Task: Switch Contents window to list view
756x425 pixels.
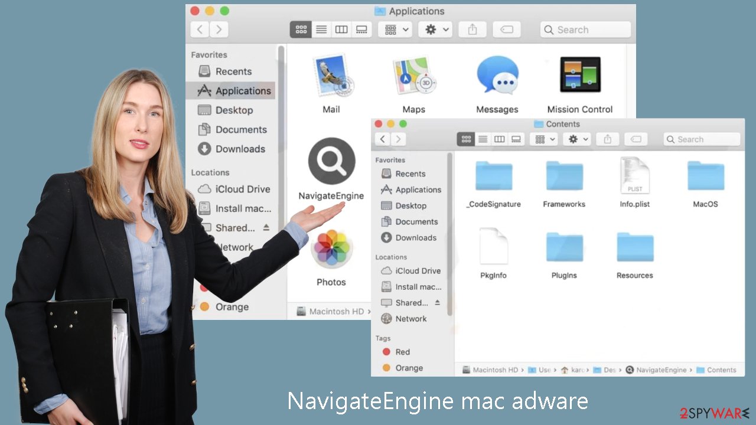Action: click(x=483, y=139)
